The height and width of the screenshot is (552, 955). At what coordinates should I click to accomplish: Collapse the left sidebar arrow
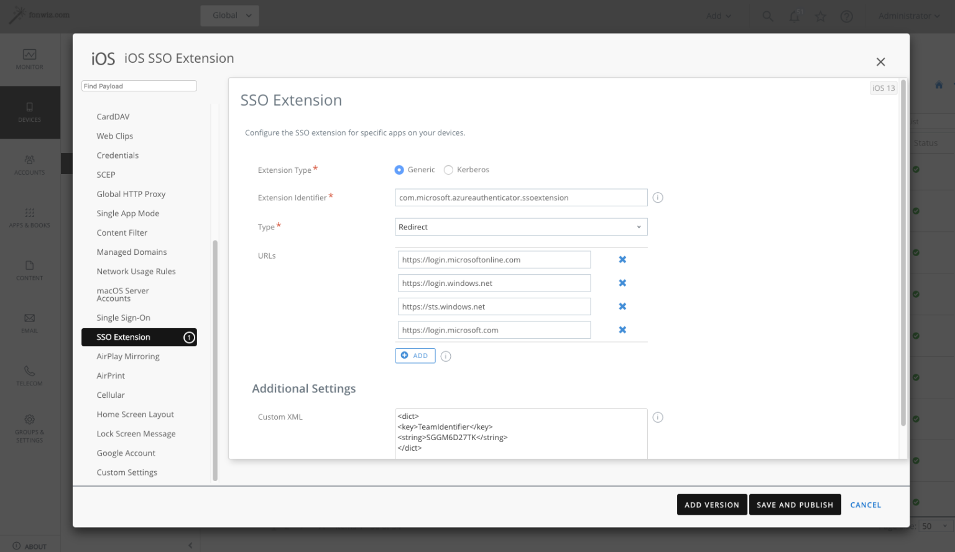point(190,546)
